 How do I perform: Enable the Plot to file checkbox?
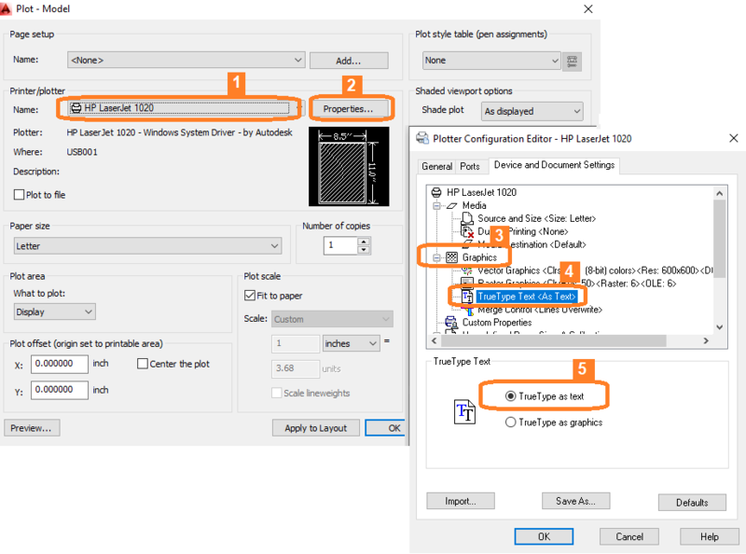coord(19,195)
